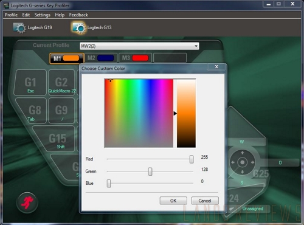Click the G25 key label
The width and height of the screenshot is (304, 225).
261,174
